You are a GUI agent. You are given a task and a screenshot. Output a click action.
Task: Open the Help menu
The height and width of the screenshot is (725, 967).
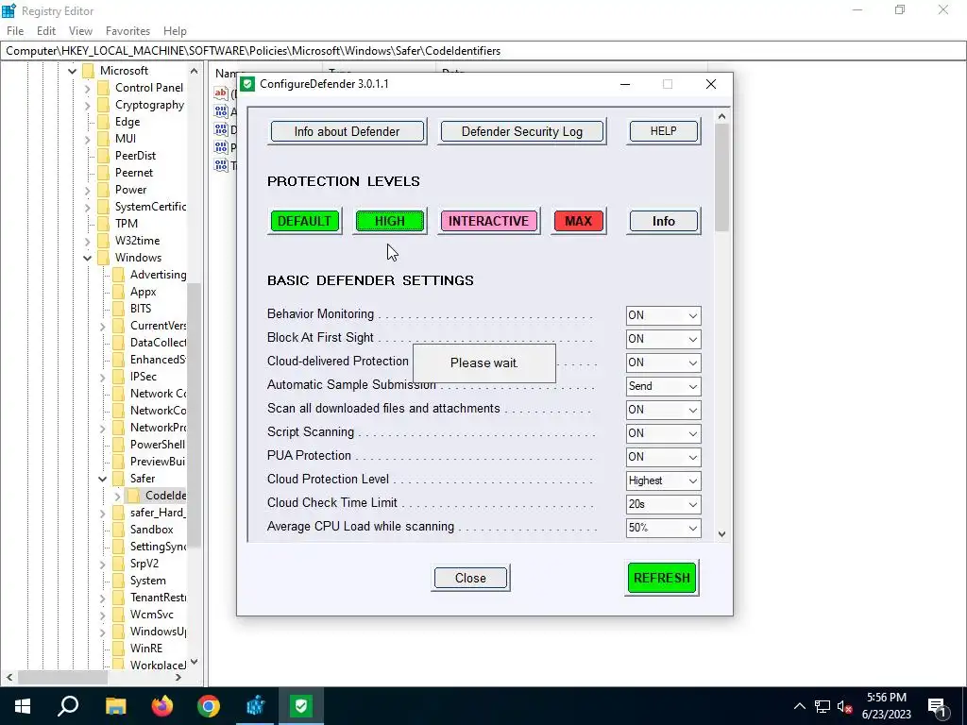point(175,31)
